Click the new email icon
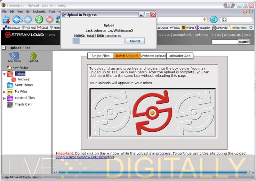Image resolution: width=256 pixels, height=181 pixels. (14, 57)
